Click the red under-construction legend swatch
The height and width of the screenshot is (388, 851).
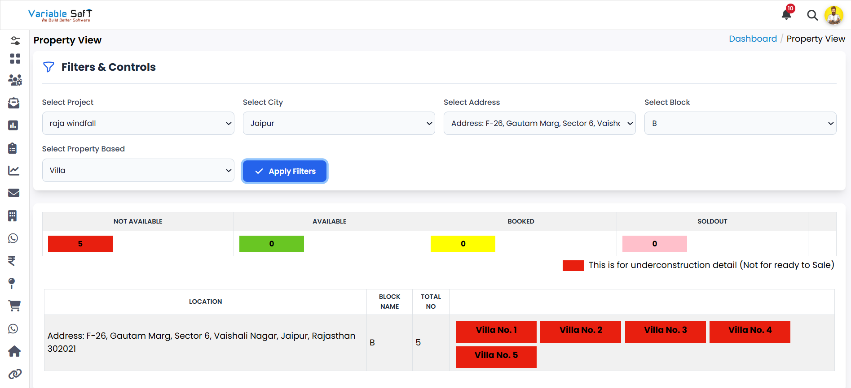(573, 266)
